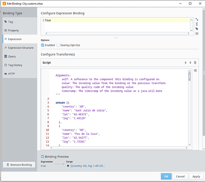Check the Overlay Opt-Out option

coord(58,45)
